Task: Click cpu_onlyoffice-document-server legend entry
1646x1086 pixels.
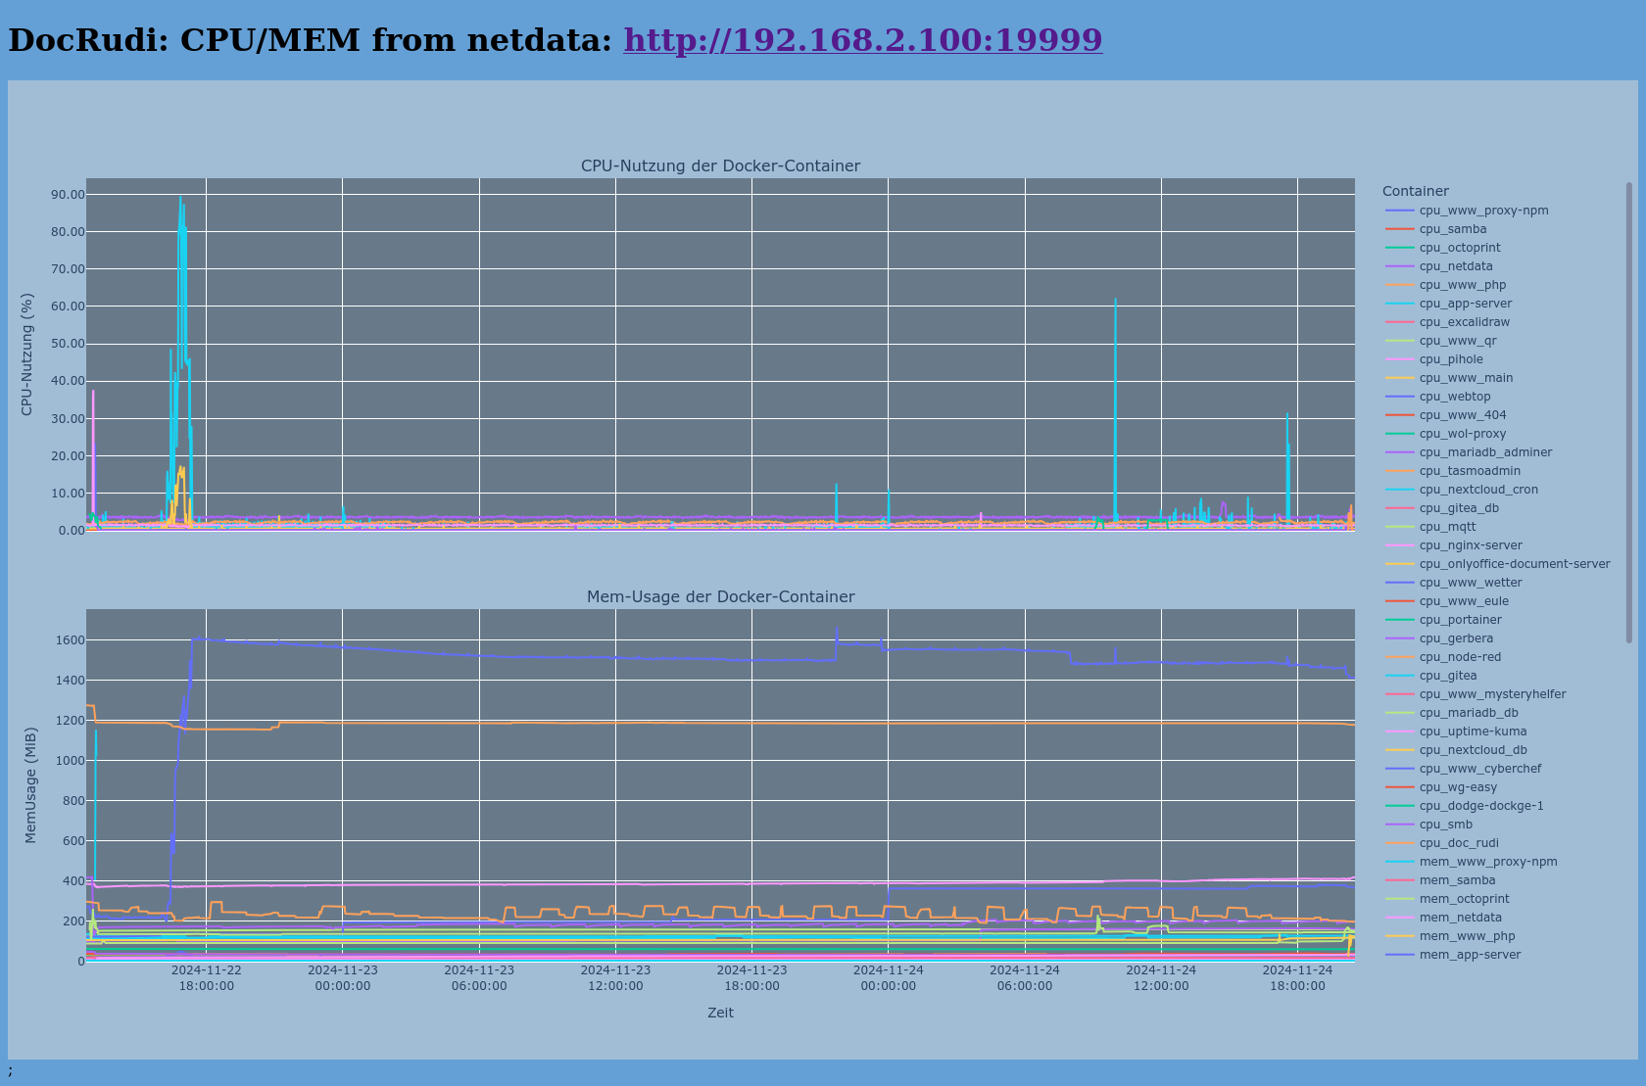Action: pyautogui.click(x=1514, y=564)
